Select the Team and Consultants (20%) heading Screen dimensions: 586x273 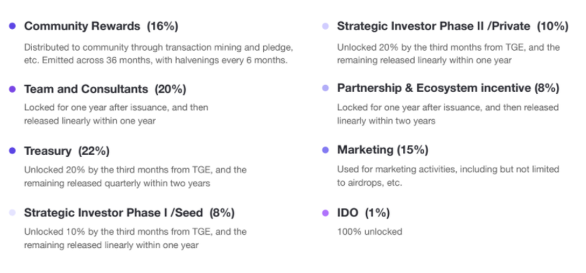(x=105, y=89)
